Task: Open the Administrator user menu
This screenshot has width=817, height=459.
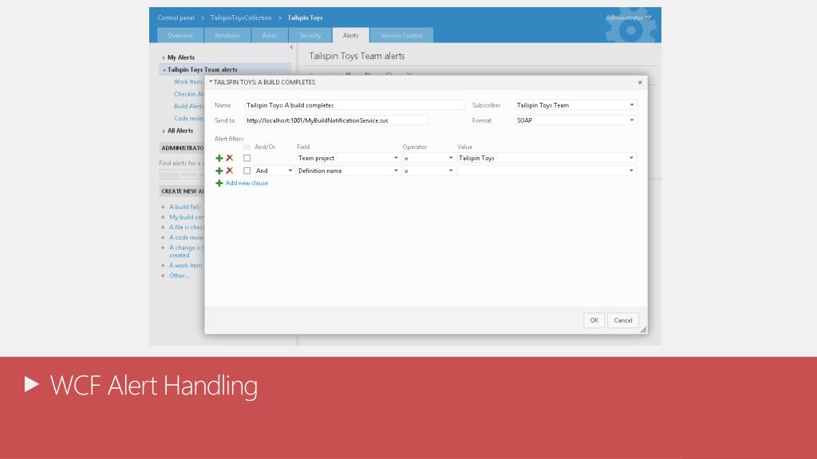Action: click(629, 18)
